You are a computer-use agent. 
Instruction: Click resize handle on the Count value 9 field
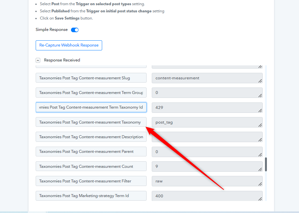[260, 169]
